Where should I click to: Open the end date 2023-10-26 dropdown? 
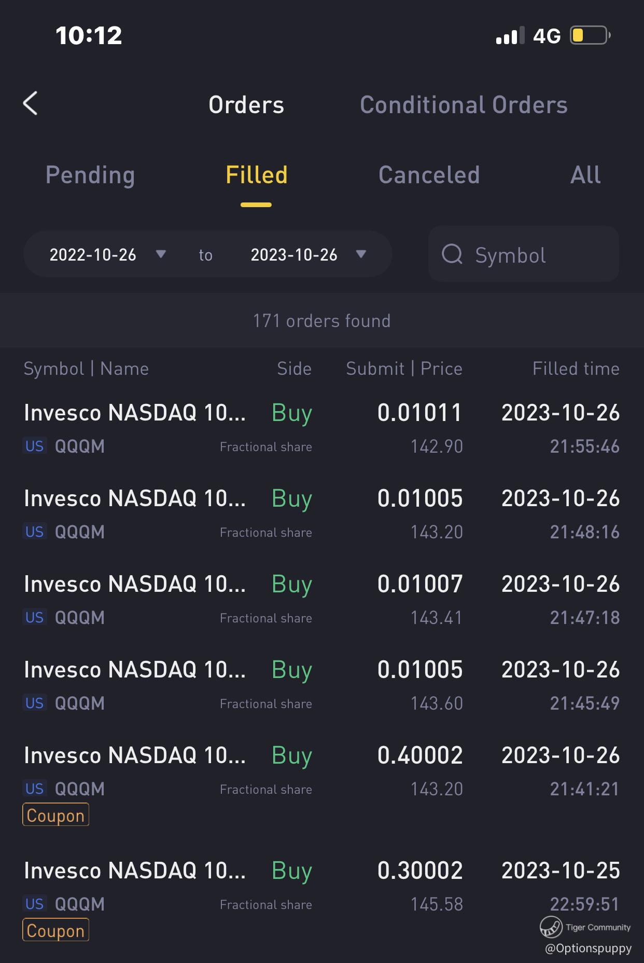pos(309,254)
